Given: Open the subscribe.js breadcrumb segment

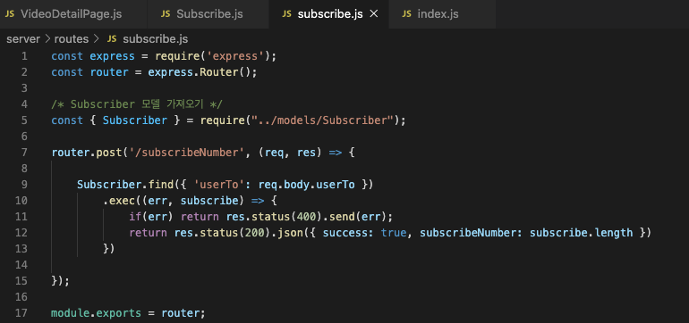Looking at the screenshot, I should 156,39.
